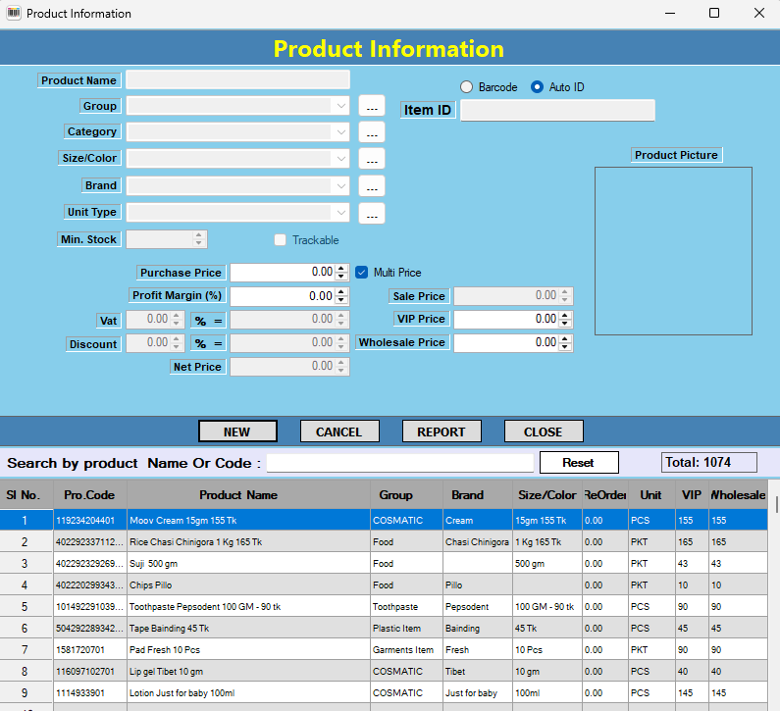Uncheck the Multi Price checkbox
This screenshot has height=711, width=780.
tap(361, 272)
